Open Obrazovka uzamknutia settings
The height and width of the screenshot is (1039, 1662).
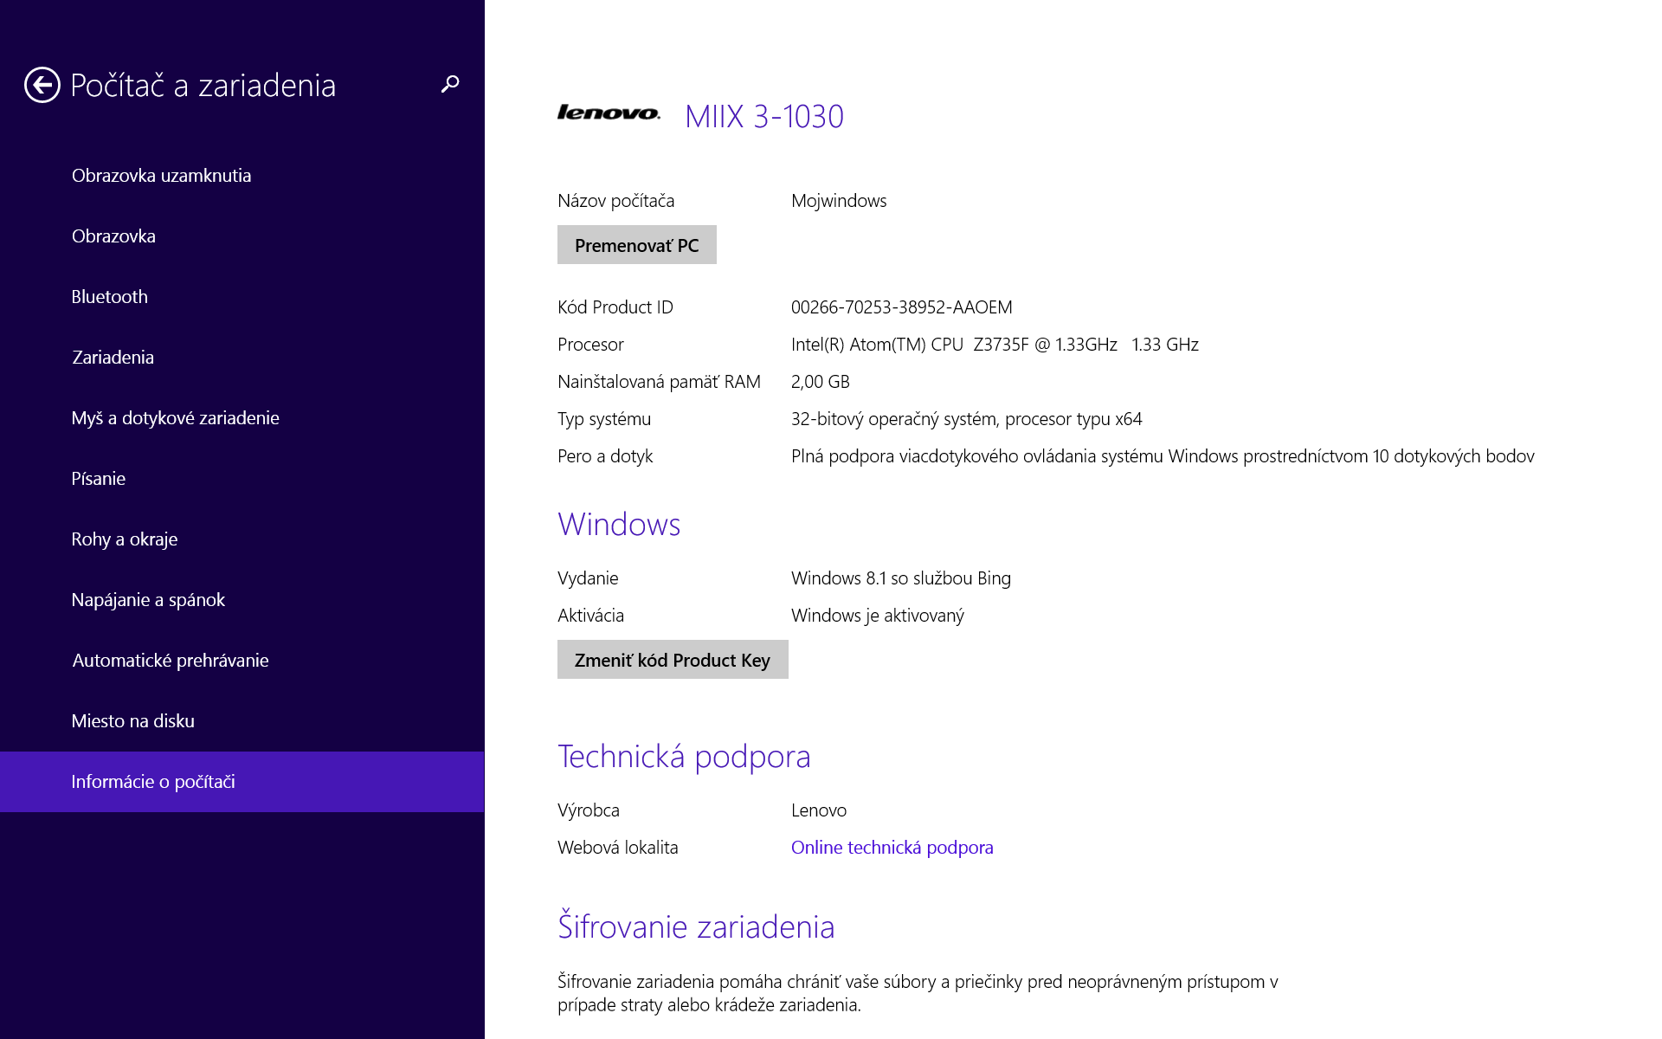pyautogui.click(x=242, y=176)
